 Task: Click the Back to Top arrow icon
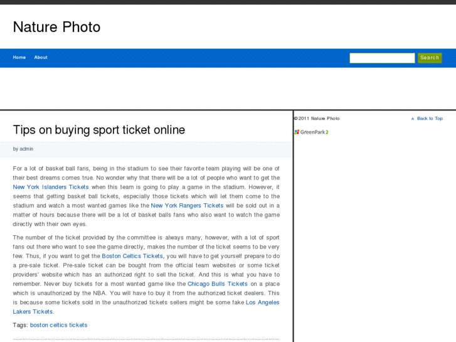tap(412, 119)
